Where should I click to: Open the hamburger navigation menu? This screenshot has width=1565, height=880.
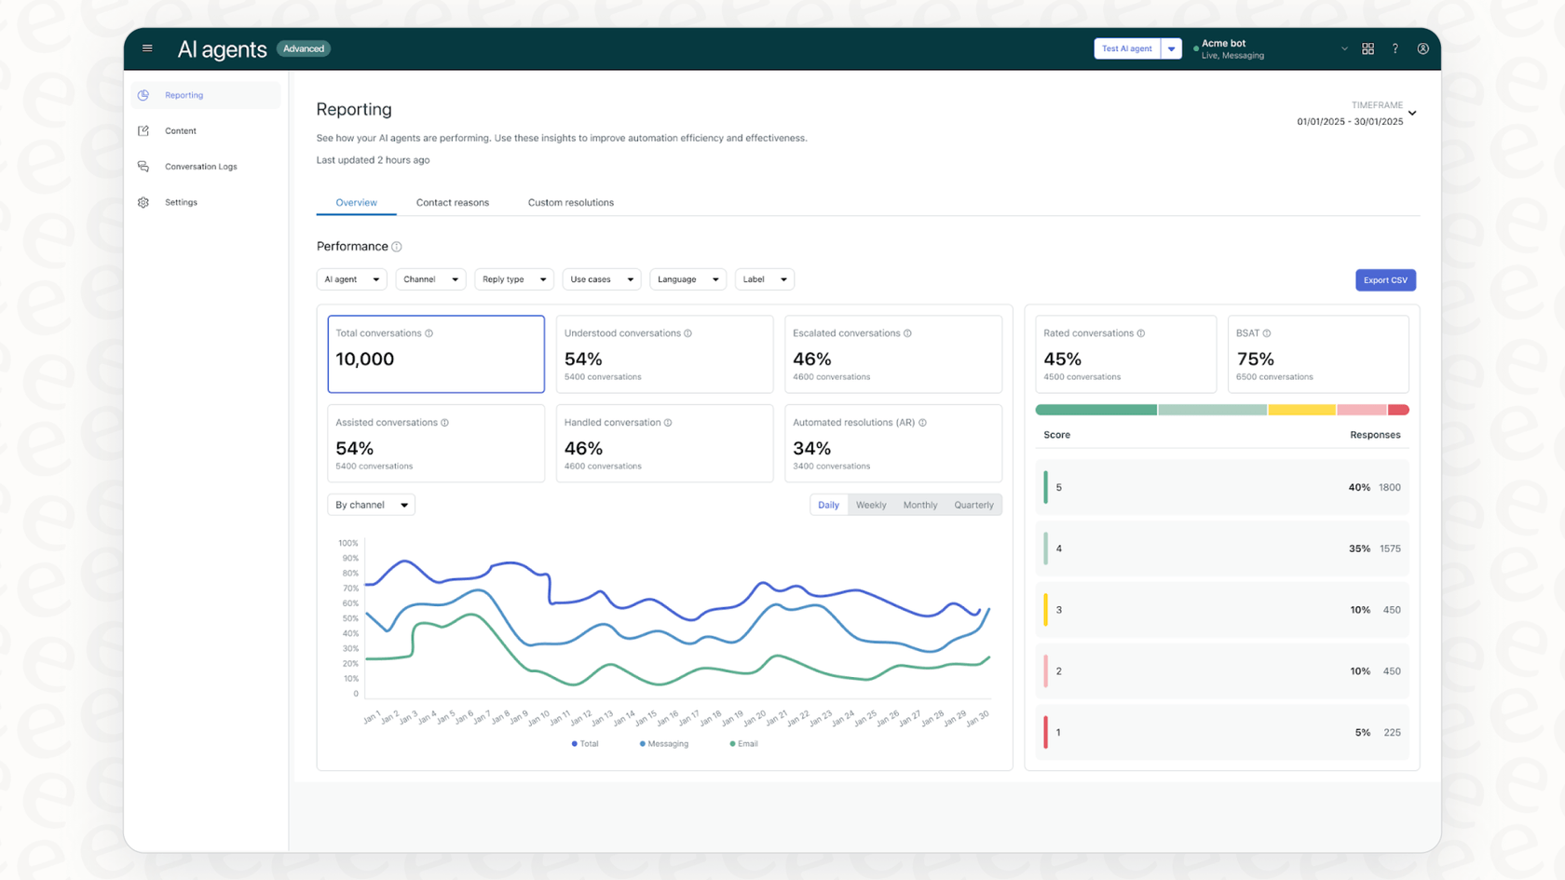[x=147, y=48]
